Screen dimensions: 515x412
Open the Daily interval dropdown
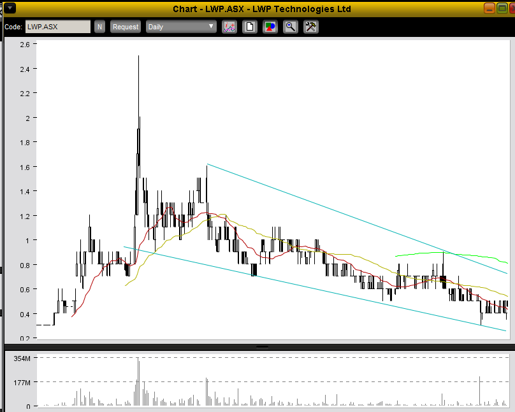(181, 27)
